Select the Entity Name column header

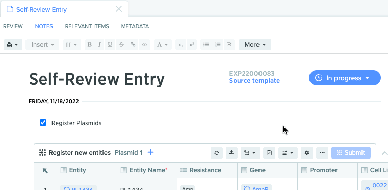pyautogui.click(x=147, y=170)
